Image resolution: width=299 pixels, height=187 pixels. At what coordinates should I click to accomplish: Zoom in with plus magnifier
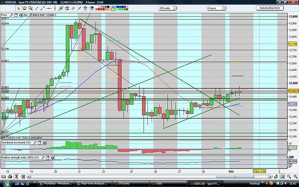pyautogui.click(x=295, y=176)
